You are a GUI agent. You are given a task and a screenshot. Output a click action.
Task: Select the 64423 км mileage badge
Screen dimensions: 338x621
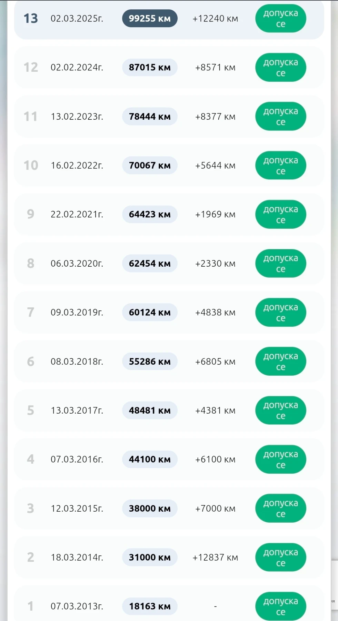coord(150,215)
